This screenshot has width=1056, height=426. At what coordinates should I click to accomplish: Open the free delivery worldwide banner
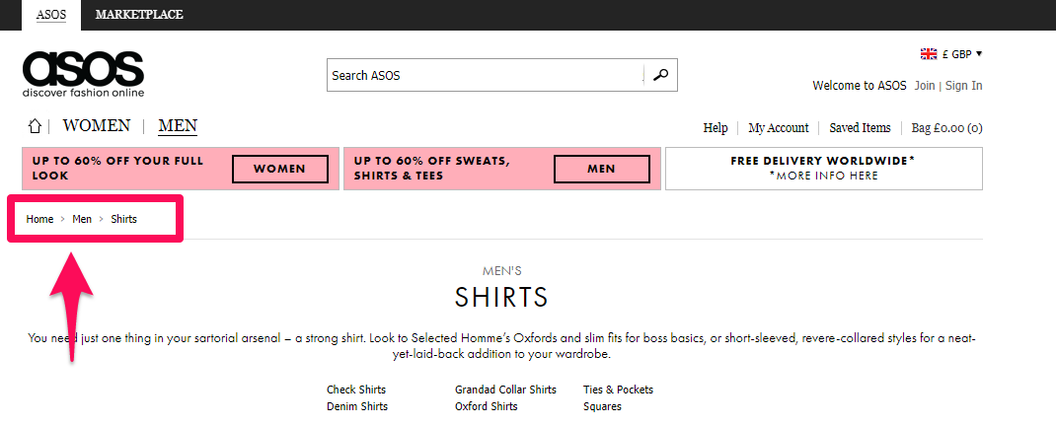pyautogui.click(x=824, y=169)
